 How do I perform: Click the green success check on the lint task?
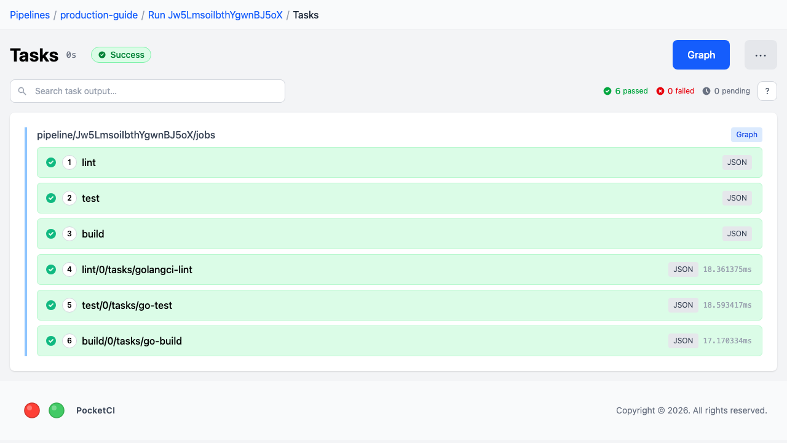(51, 162)
